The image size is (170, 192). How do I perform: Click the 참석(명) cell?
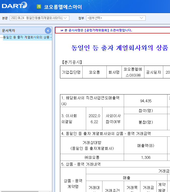pos(146,111)
